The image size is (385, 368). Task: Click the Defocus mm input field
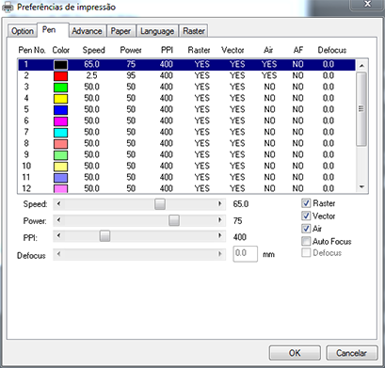(x=245, y=254)
